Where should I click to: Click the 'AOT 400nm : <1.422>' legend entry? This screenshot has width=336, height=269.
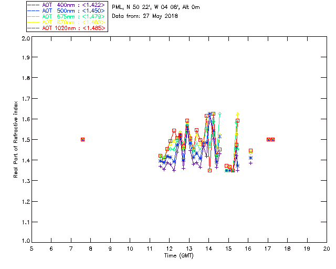coord(66,5)
